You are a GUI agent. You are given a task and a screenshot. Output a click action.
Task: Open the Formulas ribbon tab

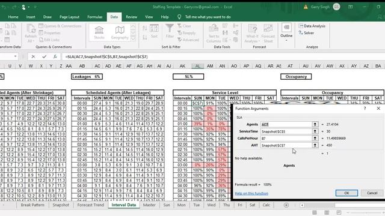(95, 17)
